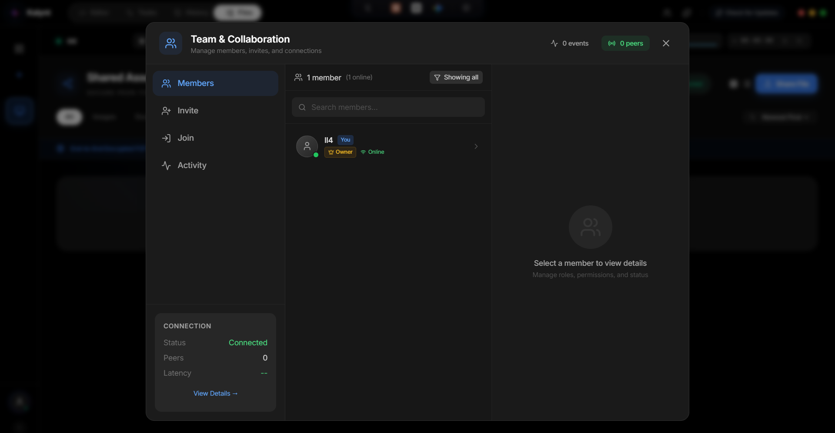This screenshot has width=835, height=433.
Task: Click the empty-state people icon in details pane
Action: (590, 227)
